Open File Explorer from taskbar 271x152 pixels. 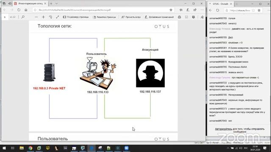coord(22,148)
